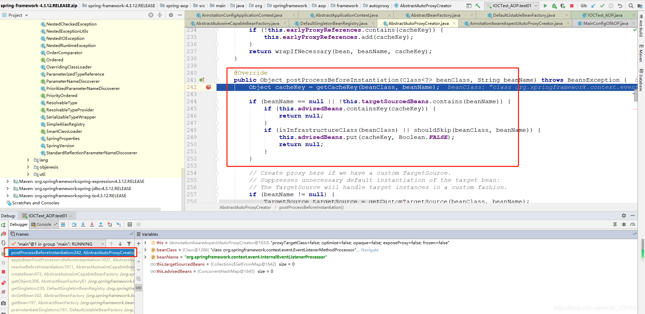
Task: Click postProcessBeforeInstantiation() editor breadcrumb
Action: click(x=311, y=207)
